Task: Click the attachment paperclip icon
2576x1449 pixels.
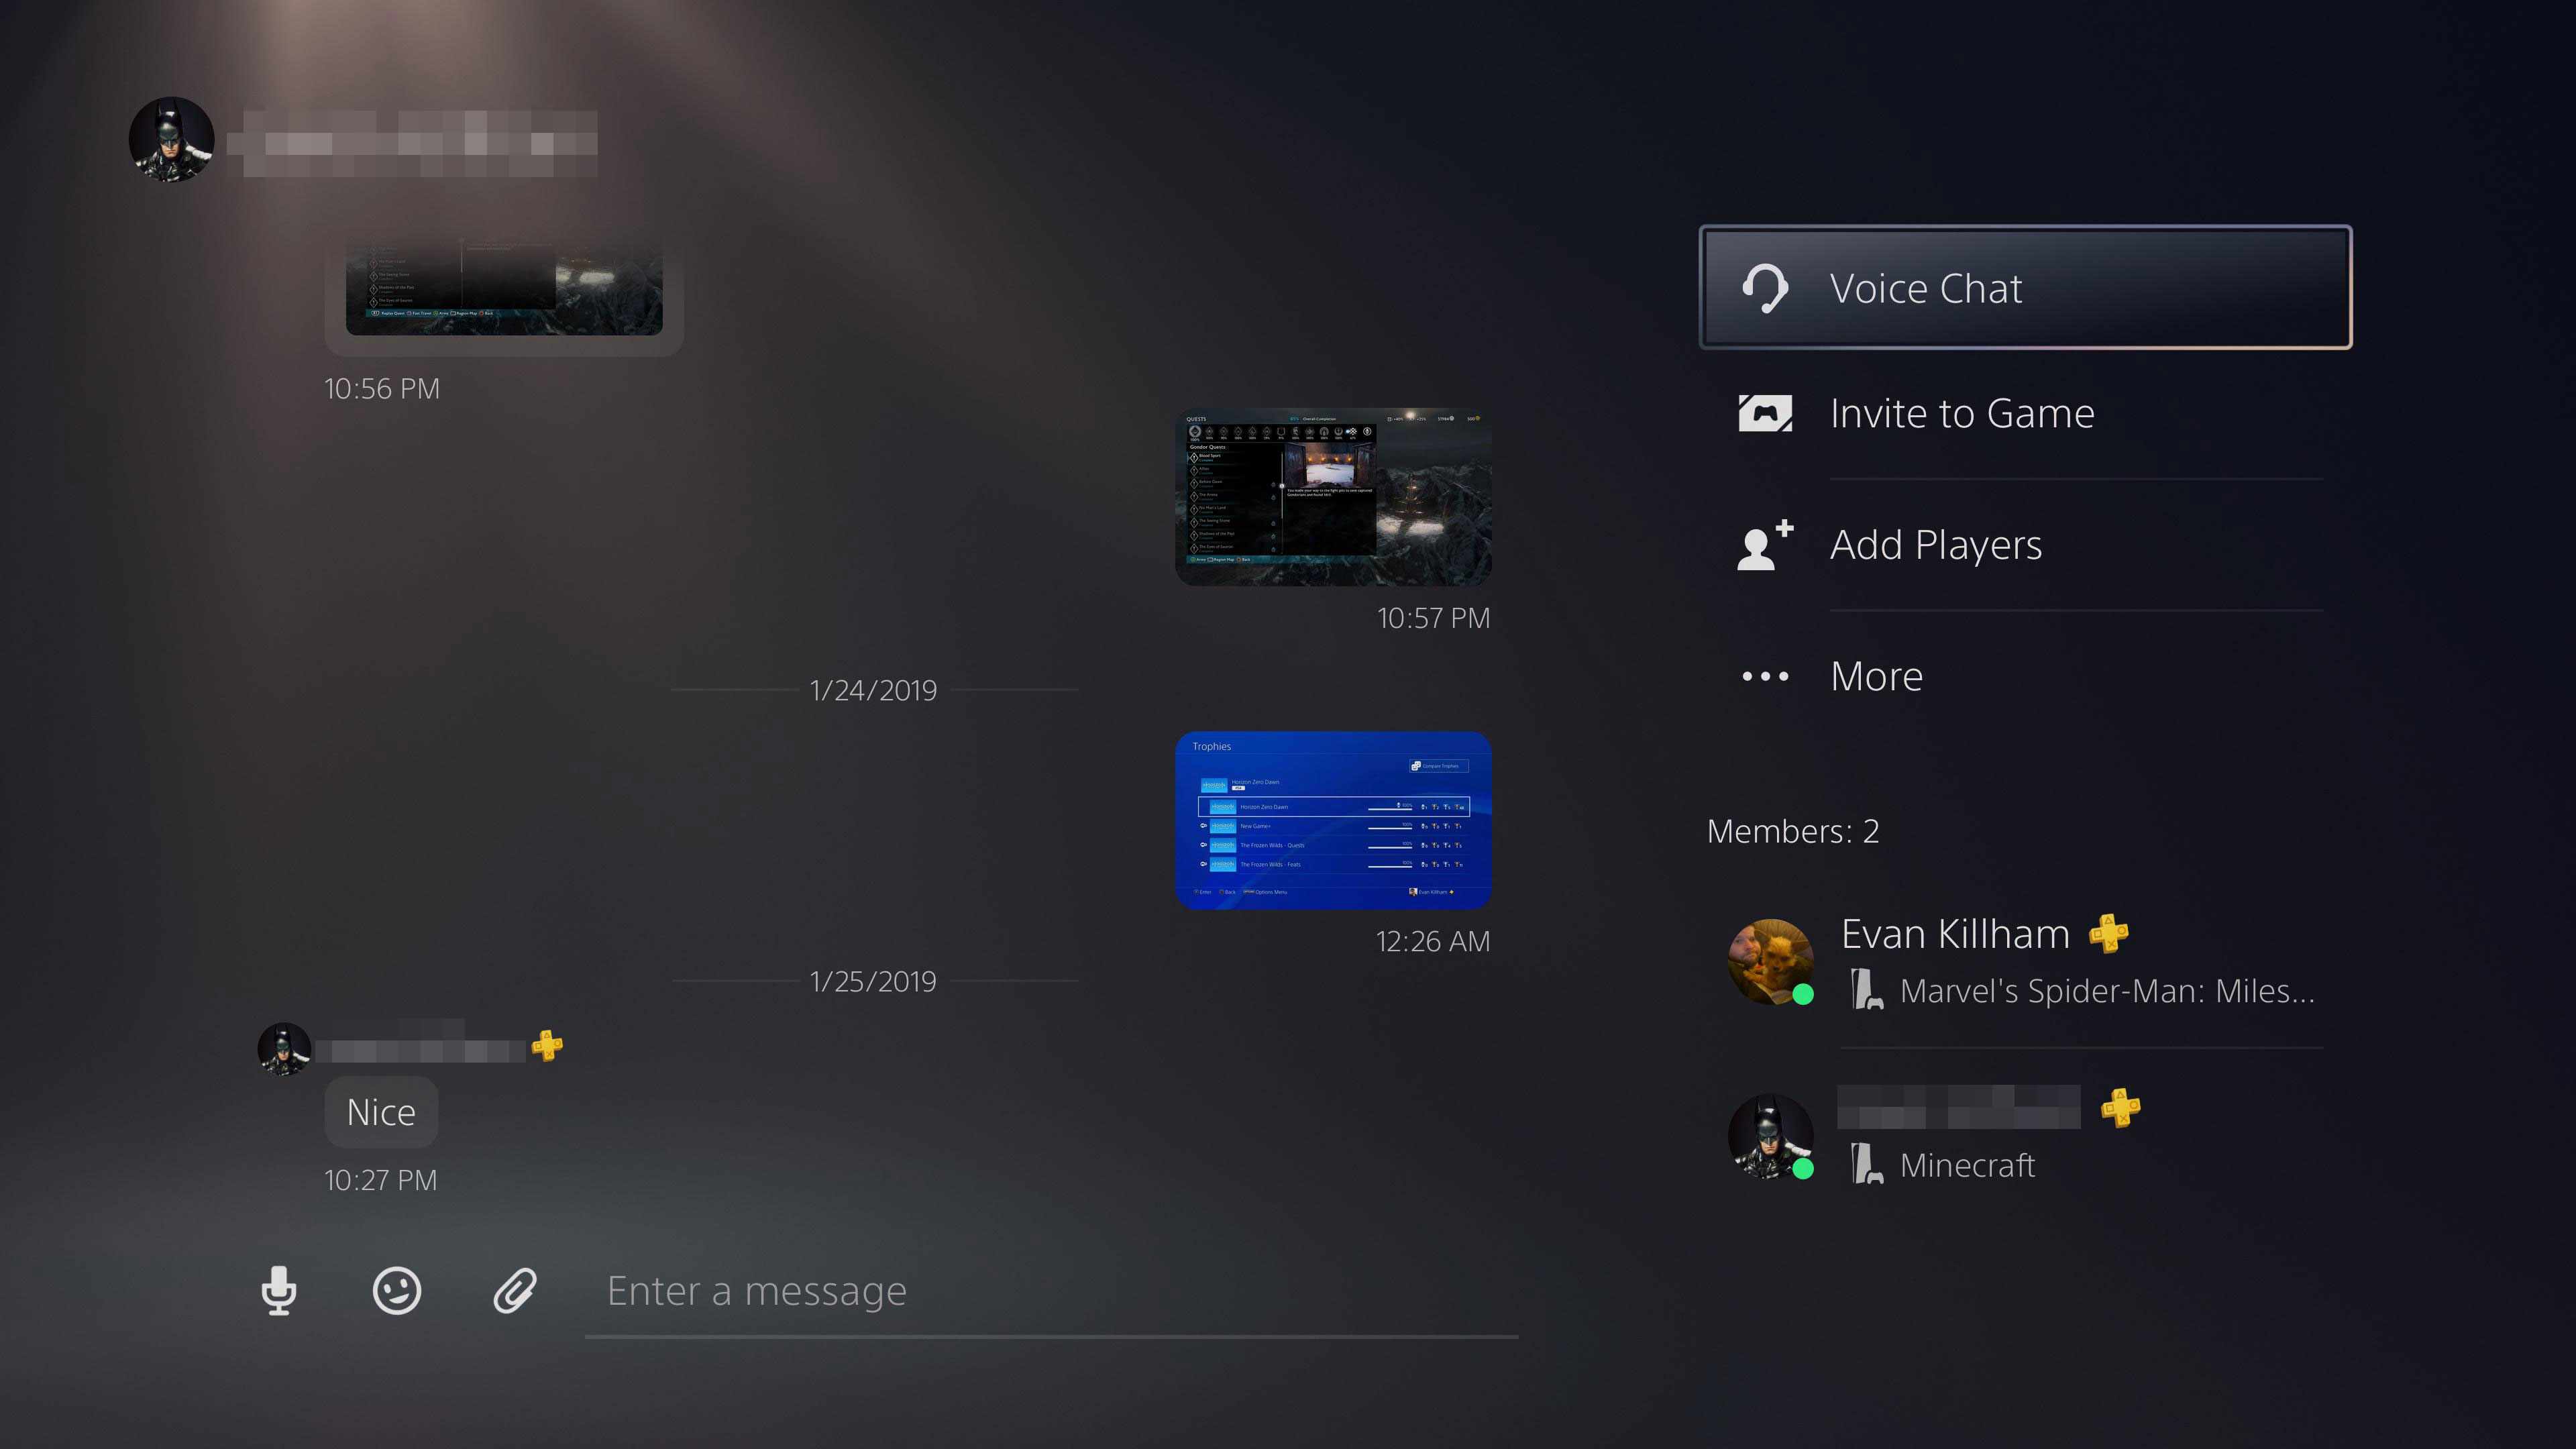Action: (515, 1290)
